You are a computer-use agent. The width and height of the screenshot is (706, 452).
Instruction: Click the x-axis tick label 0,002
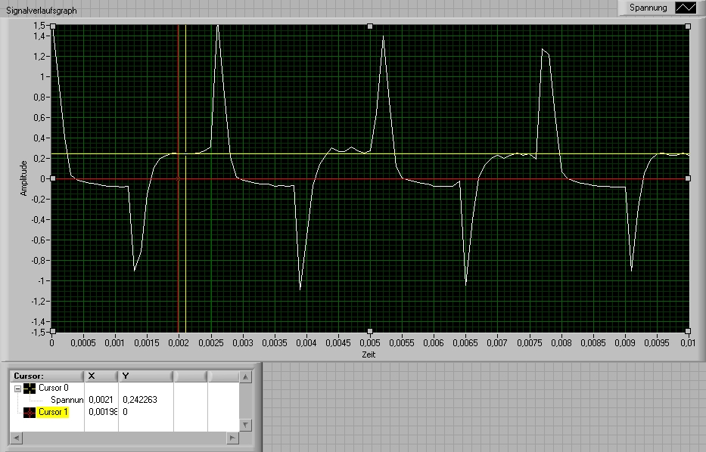coord(179,342)
